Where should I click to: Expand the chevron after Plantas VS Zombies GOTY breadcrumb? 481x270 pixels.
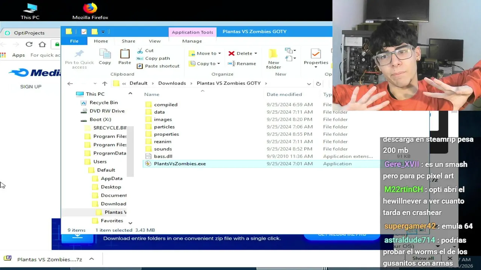point(266,83)
